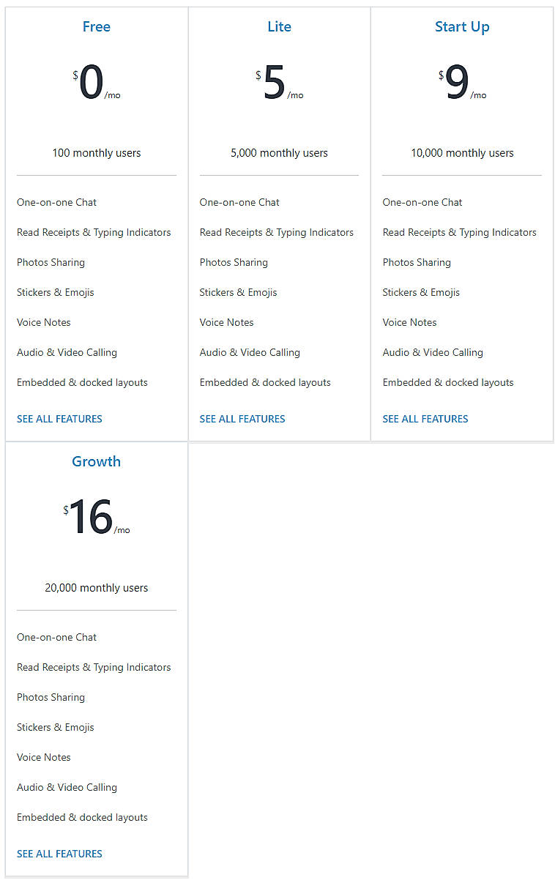
Task: Select Audio & Video Calling under Start Up
Action: click(433, 352)
